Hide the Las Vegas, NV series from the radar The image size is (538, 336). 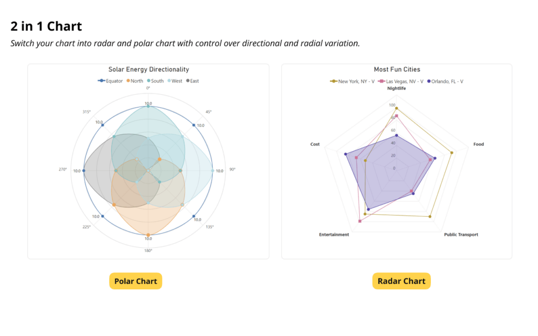click(405, 81)
